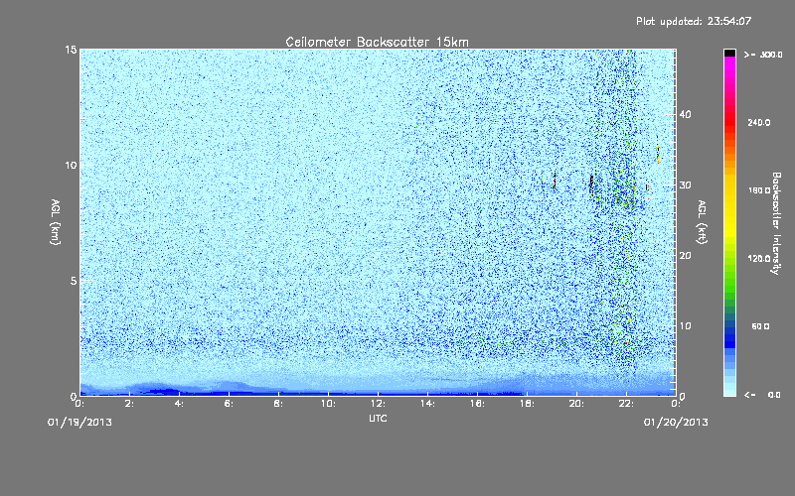Image resolution: width=795 pixels, height=496 pixels.
Task: Click the "2:" hour tick label
Action: point(130,404)
